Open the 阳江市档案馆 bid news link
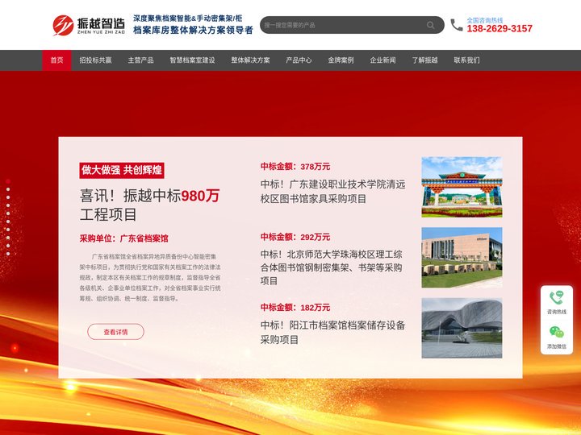The height and width of the screenshot is (435, 581). click(332, 332)
